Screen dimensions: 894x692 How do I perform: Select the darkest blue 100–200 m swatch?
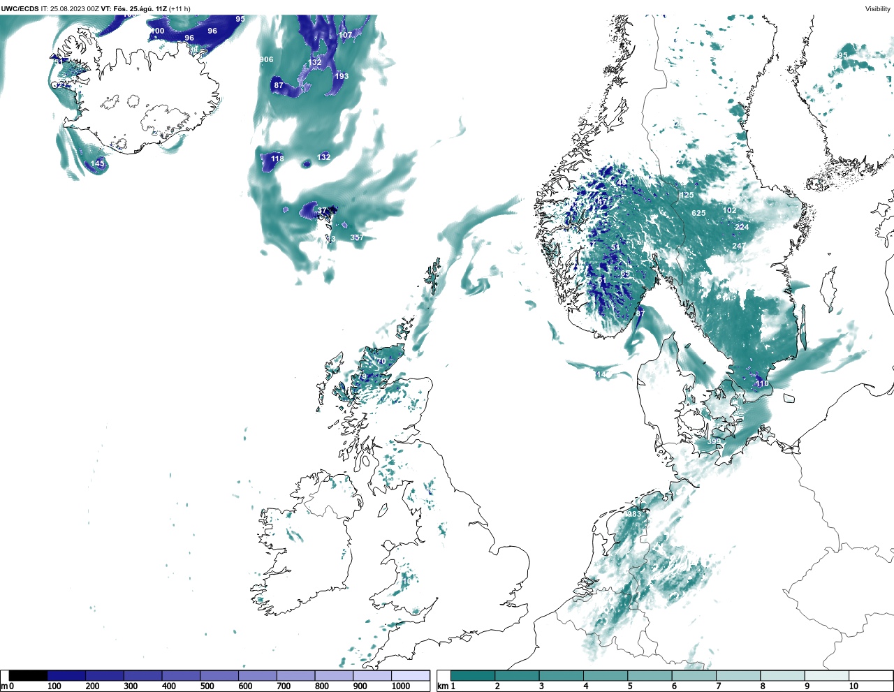pyautogui.click(x=66, y=675)
